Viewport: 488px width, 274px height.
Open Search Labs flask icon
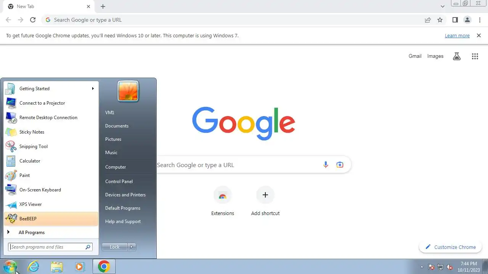tap(457, 56)
